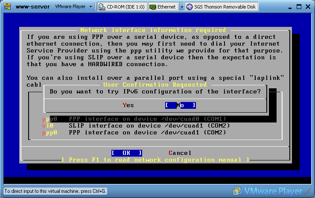Select the sl0 SLIP interface on COM2 row
The width and height of the screenshot is (315, 198).
coord(136,126)
